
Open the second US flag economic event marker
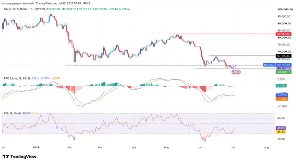tap(238, 72)
